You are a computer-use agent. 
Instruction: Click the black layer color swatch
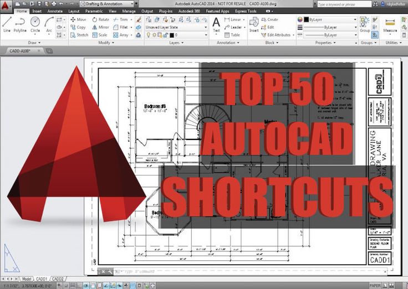click(x=171, y=35)
